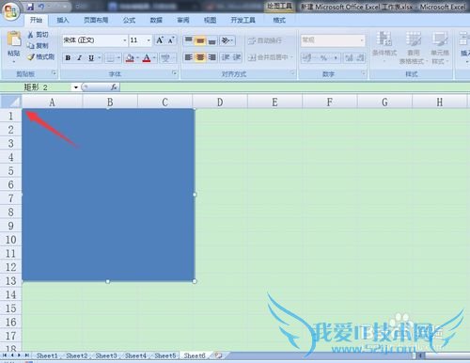Switch to the 插入 (Insert) tab

[x=63, y=20]
